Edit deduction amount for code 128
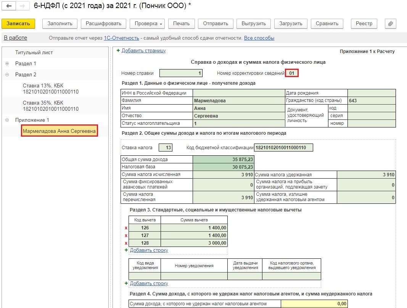Image resolution: width=407 pixels, height=308 pixels. (x=194, y=243)
